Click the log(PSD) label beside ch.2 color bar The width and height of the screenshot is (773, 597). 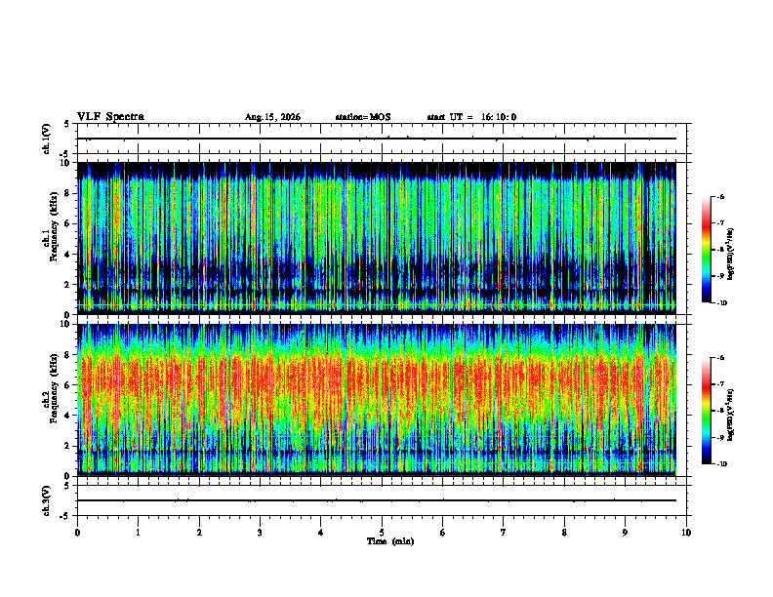point(731,415)
